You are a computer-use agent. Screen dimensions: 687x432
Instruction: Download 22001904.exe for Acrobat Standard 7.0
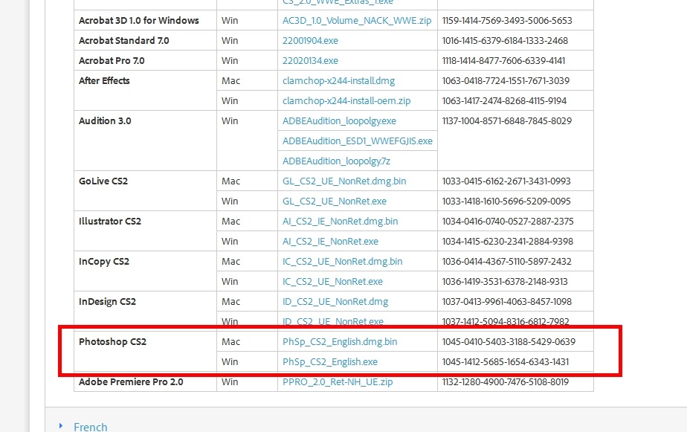pos(310,41)
